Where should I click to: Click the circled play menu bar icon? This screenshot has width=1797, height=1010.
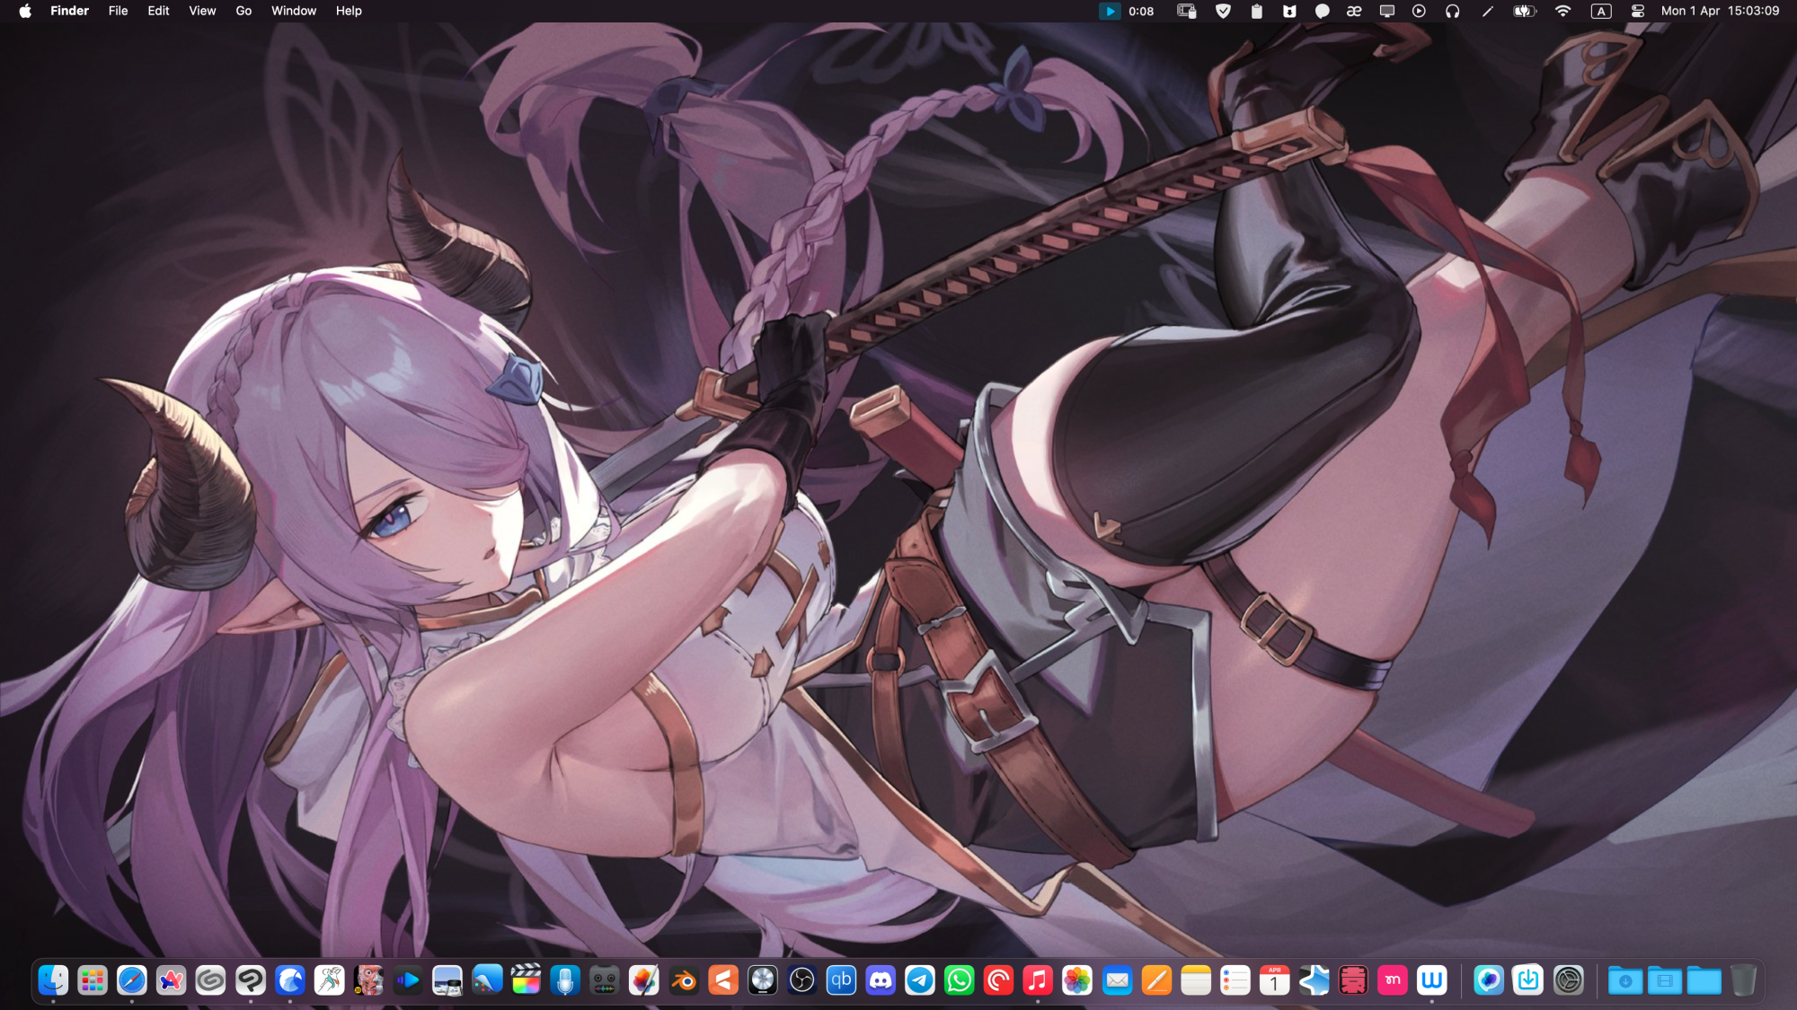[x=1419, y=11]
